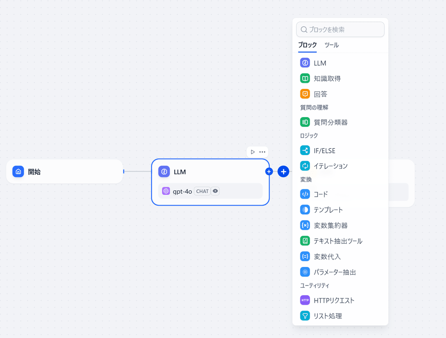The image size is (446, 338).
Task: Click the コード code icon
Action: pos(305,194)
